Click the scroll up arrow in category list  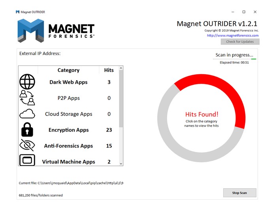pos(121,68)
